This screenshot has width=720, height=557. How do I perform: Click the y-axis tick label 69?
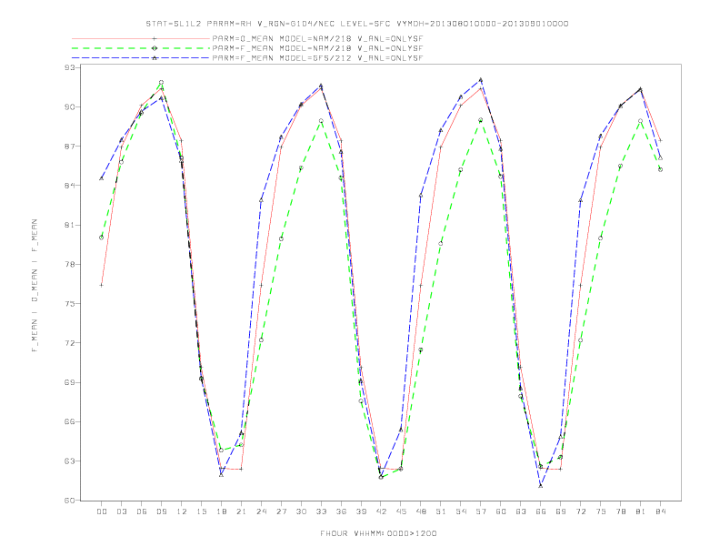(71, 382)
